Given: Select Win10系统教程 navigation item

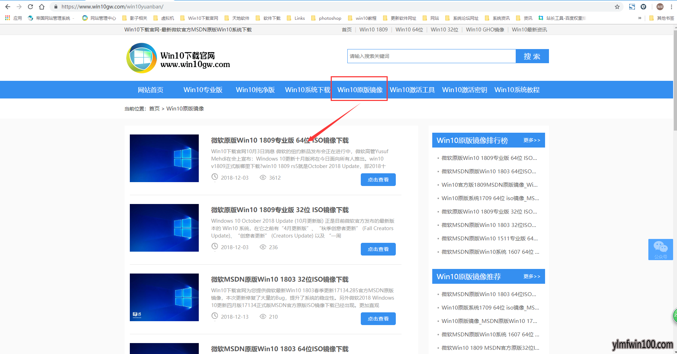Looking at the screenshot, I should click(517, 90).
